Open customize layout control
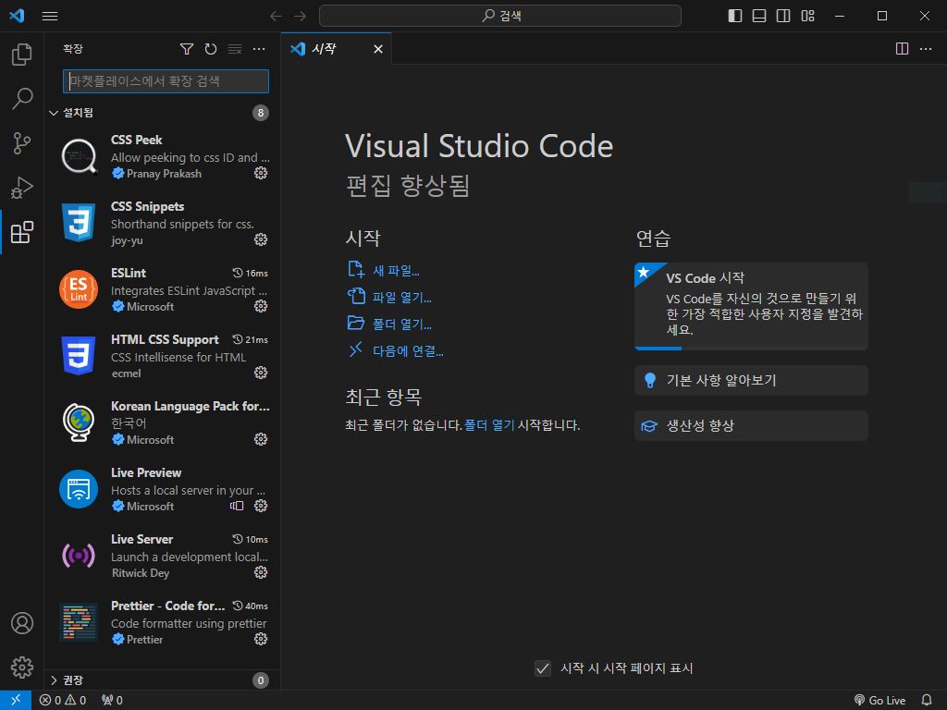Image resolution: width=947 pixels, height=710 pixels. click(x=807, y=16)
